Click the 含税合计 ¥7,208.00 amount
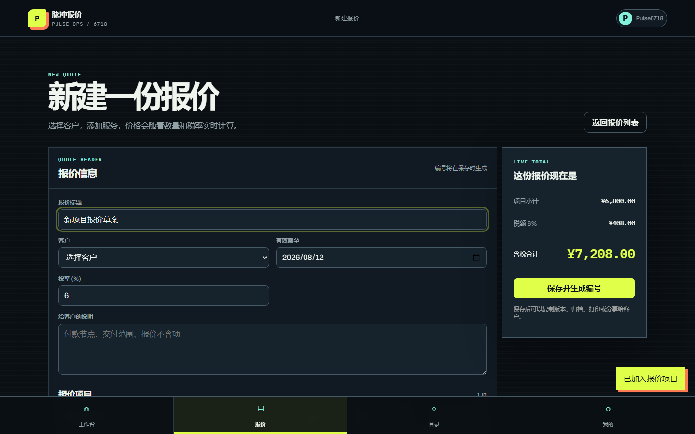This screenshot has height=434, width=695. [x=601, y=254]
